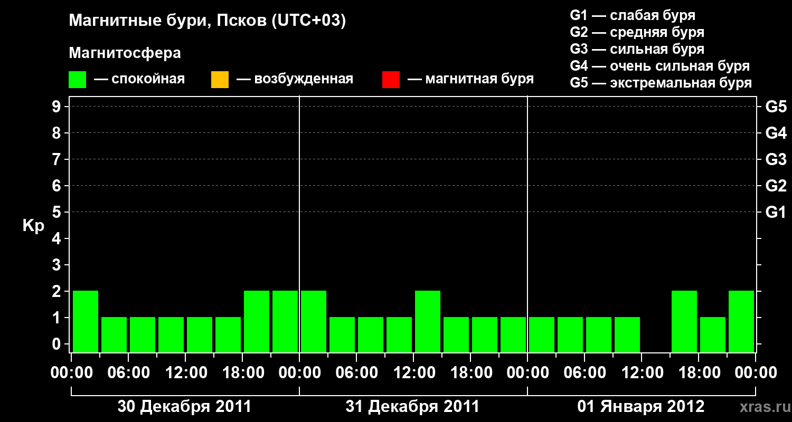Click the '— магнитная буря' legend label
The width and height of the screenshot is (792, 422).
pyautogui.click(x=470, y=79)
